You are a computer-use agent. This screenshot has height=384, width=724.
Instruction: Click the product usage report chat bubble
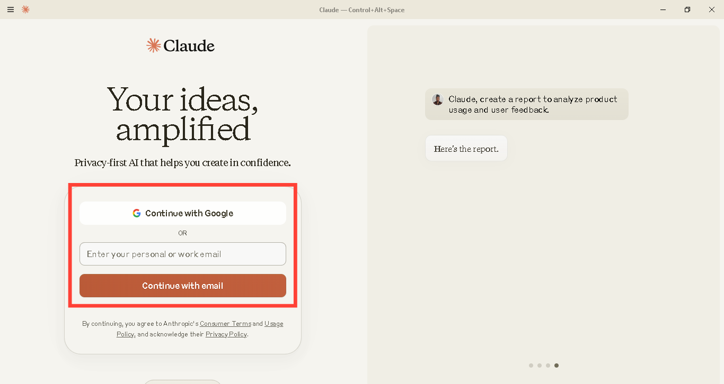[x=526, y=104]
